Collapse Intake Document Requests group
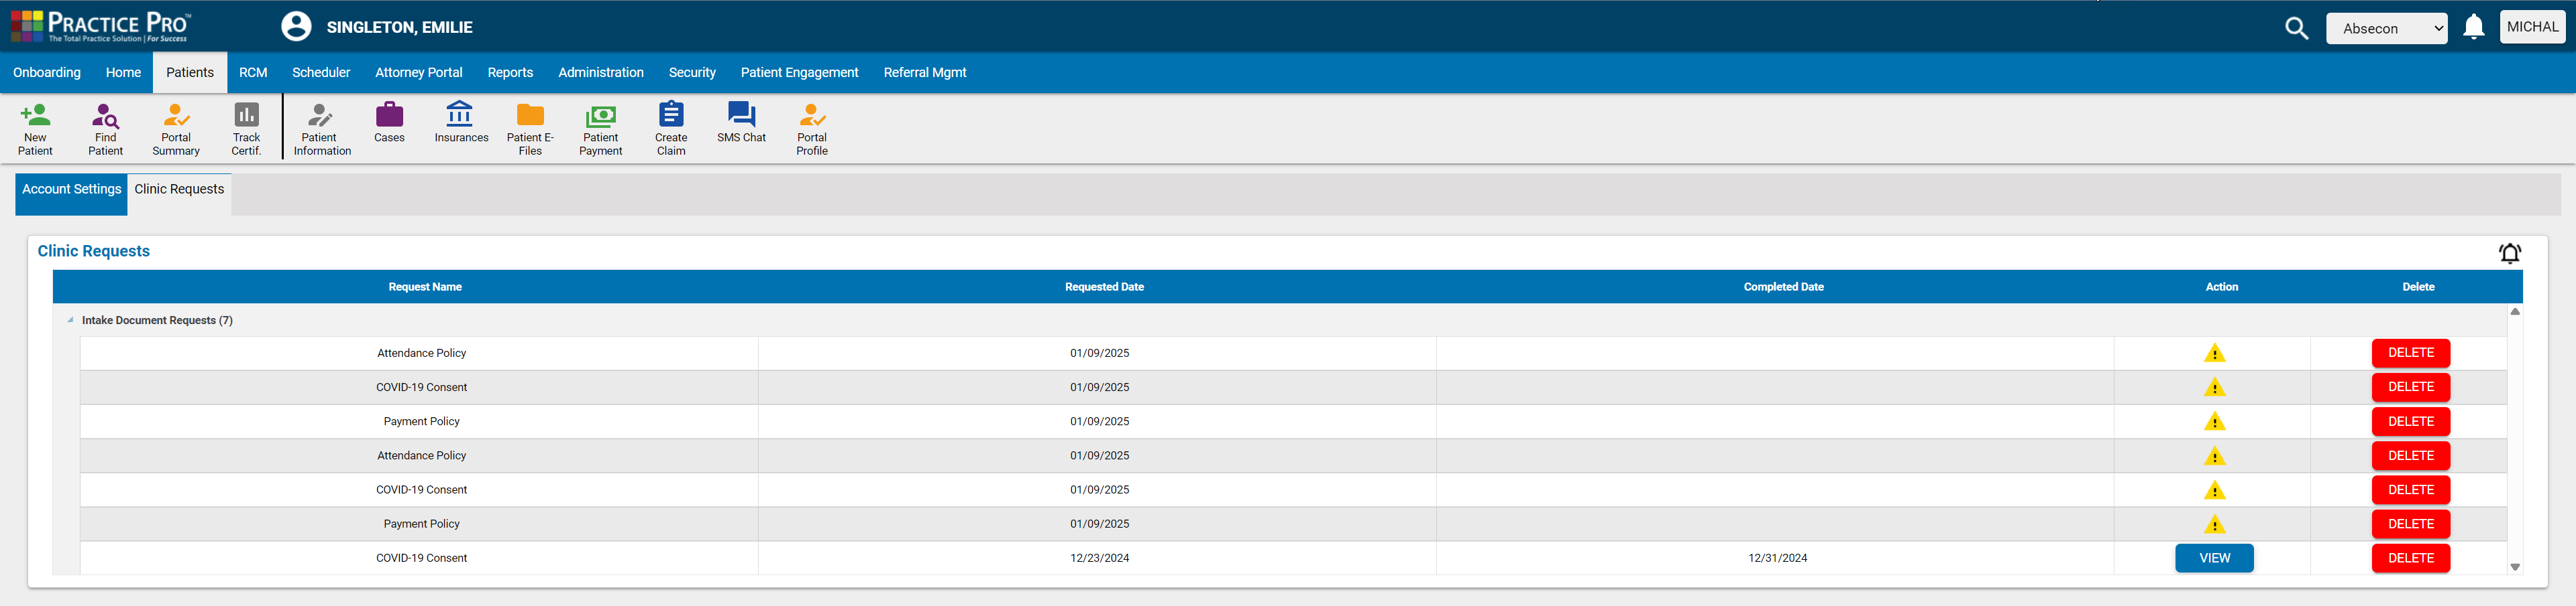 [x=70, y=321]
